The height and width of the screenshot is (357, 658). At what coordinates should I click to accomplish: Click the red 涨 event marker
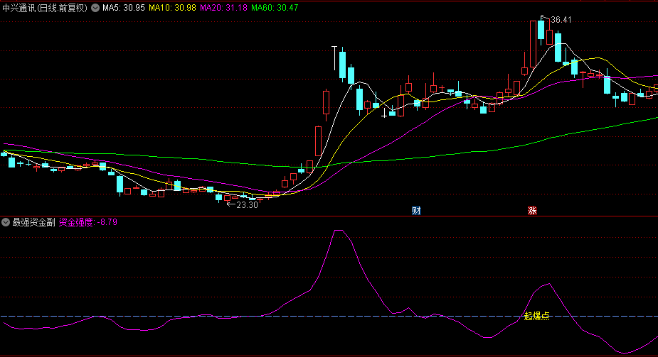click(531, 211)
